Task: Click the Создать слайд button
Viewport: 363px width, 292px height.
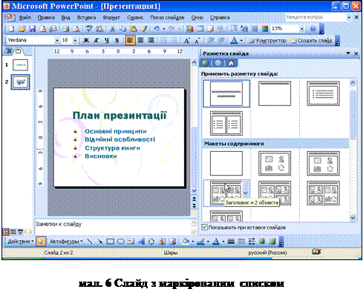Action: (x=311, y=41)
